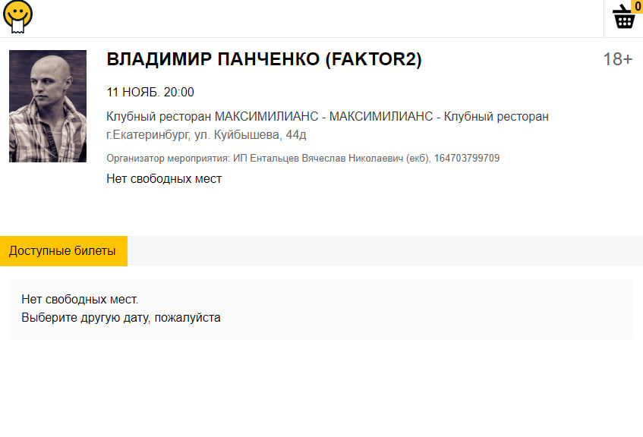Open the shopping basket
643x437 pixels.
click(623, 18)
